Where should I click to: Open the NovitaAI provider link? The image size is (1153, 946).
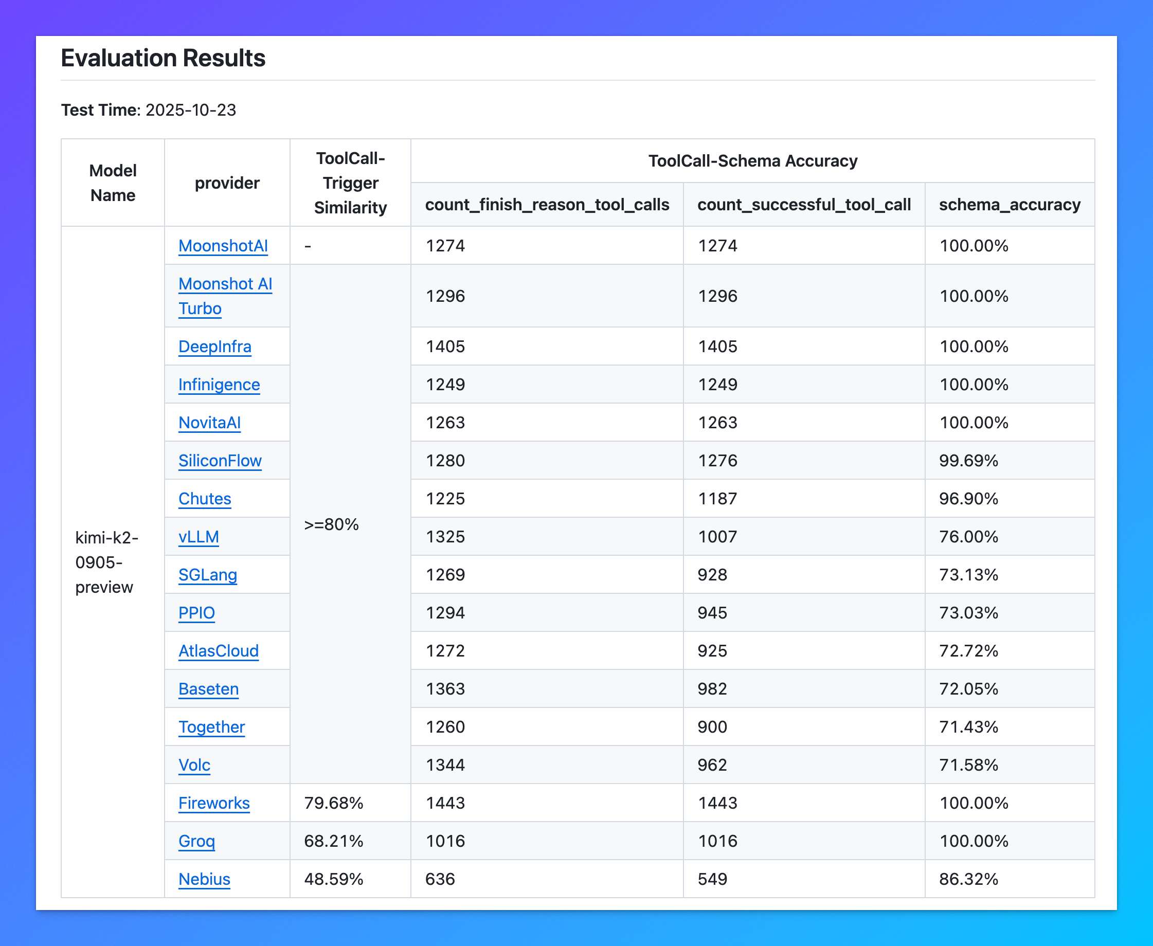pyautogui.click(x=209, y=423)
